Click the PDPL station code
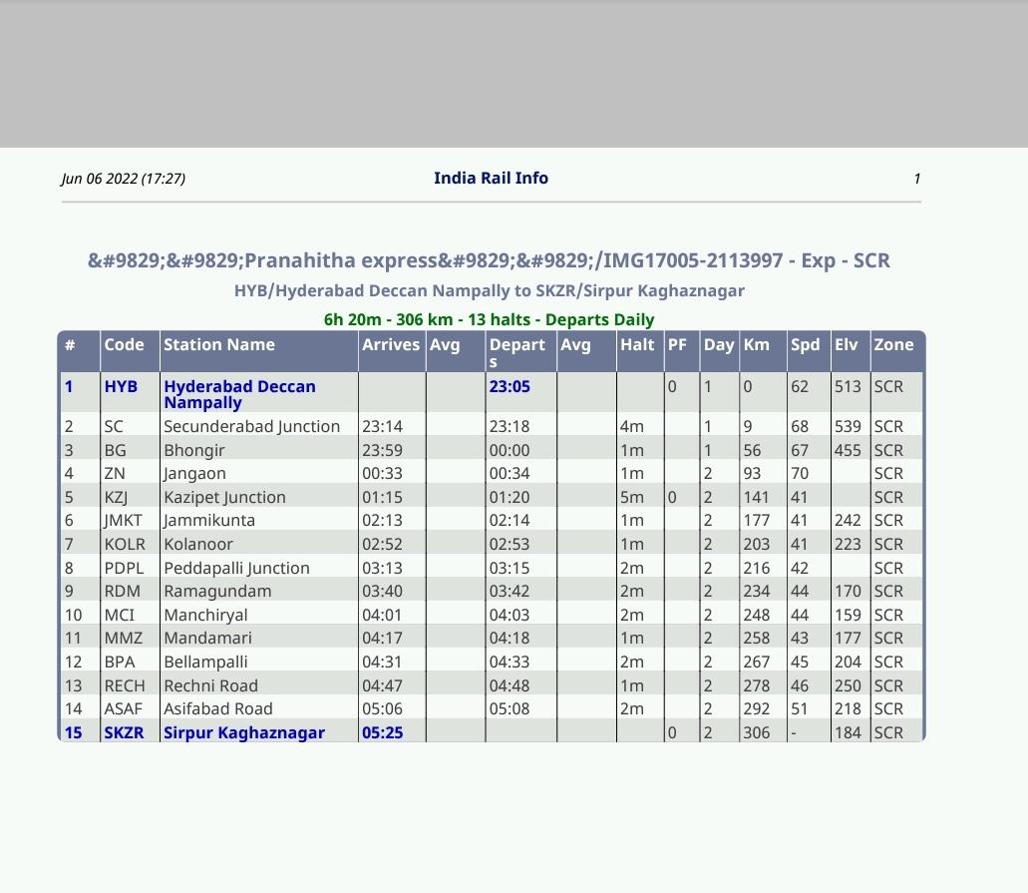 click(124, 568)
